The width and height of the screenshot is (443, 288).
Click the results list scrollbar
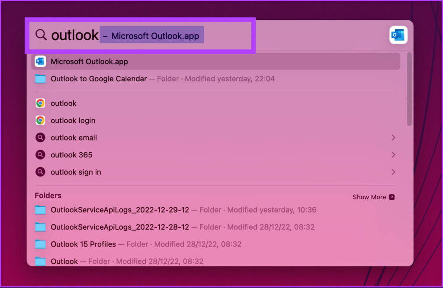click(x=409, y=89)
